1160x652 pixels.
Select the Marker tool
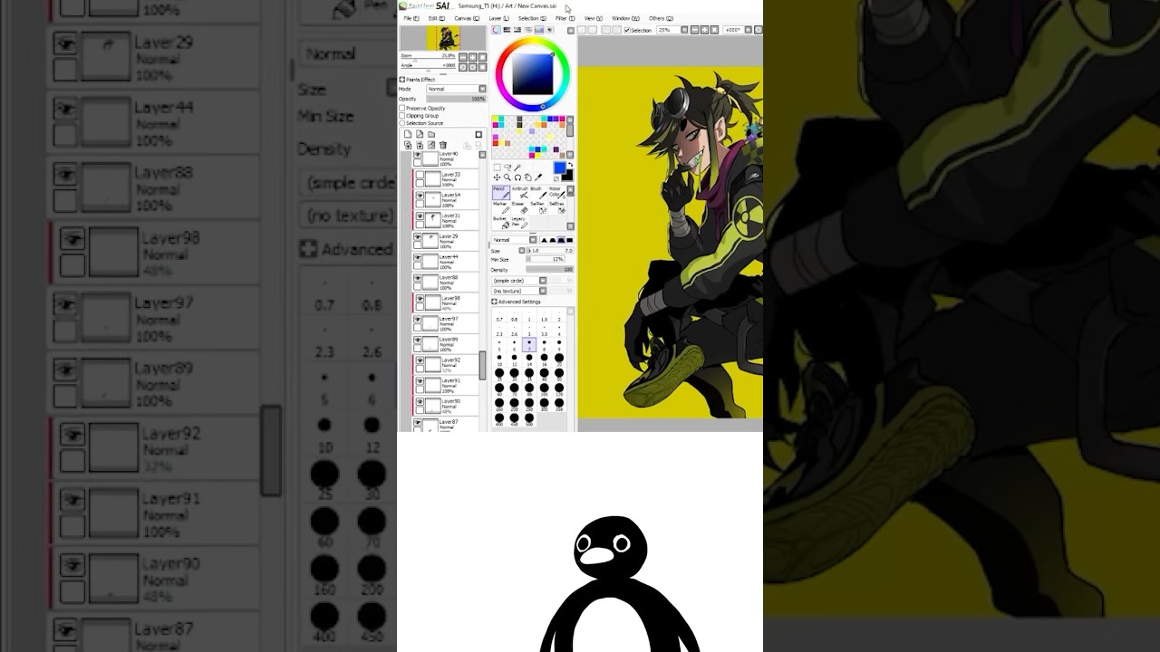pyautogui.click(x=501, y=207)
